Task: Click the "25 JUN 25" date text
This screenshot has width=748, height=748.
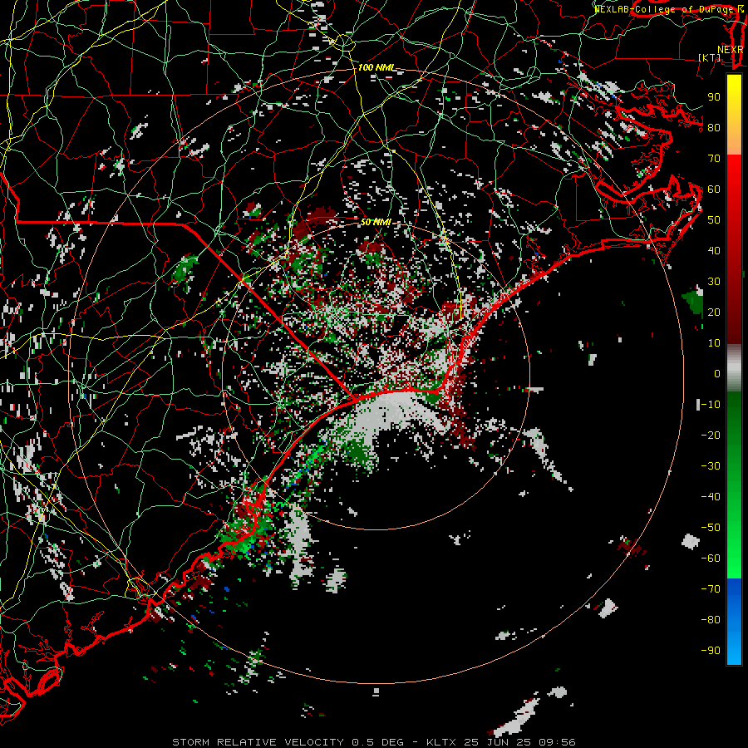Action: click(497, 742)
